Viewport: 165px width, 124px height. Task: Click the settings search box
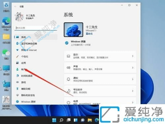coord(36,28)
